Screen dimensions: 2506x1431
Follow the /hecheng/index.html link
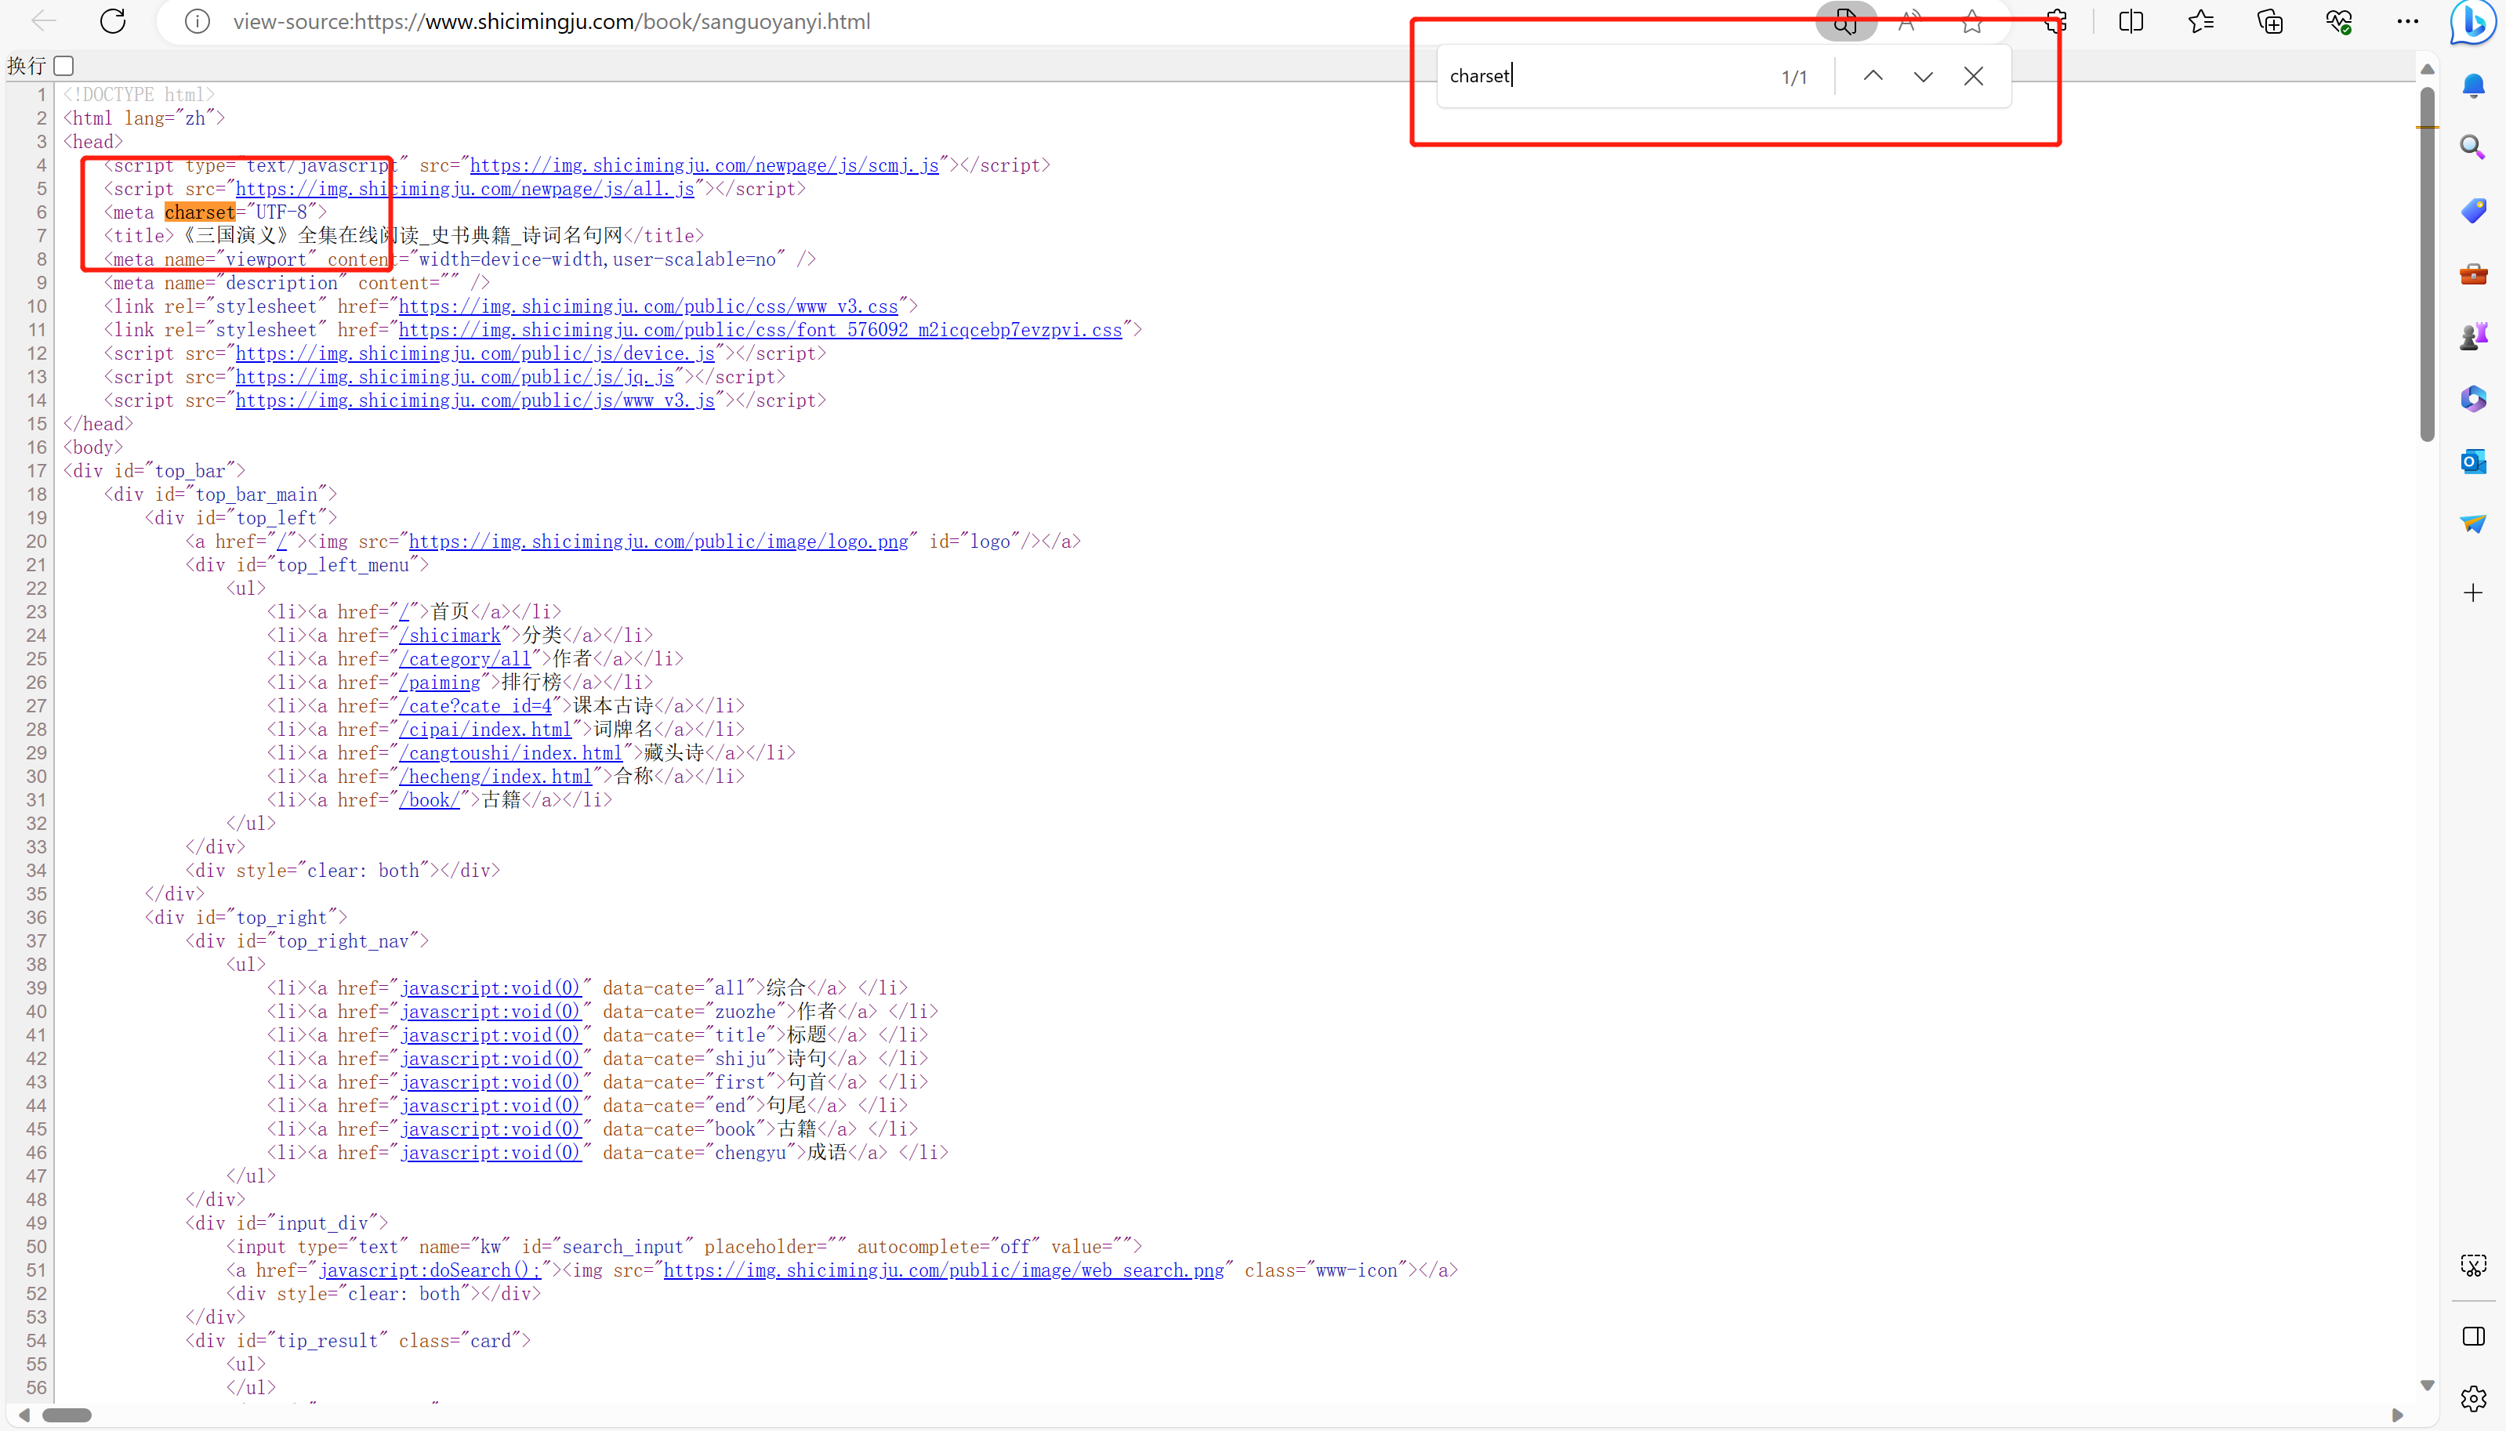pos(495,777)
